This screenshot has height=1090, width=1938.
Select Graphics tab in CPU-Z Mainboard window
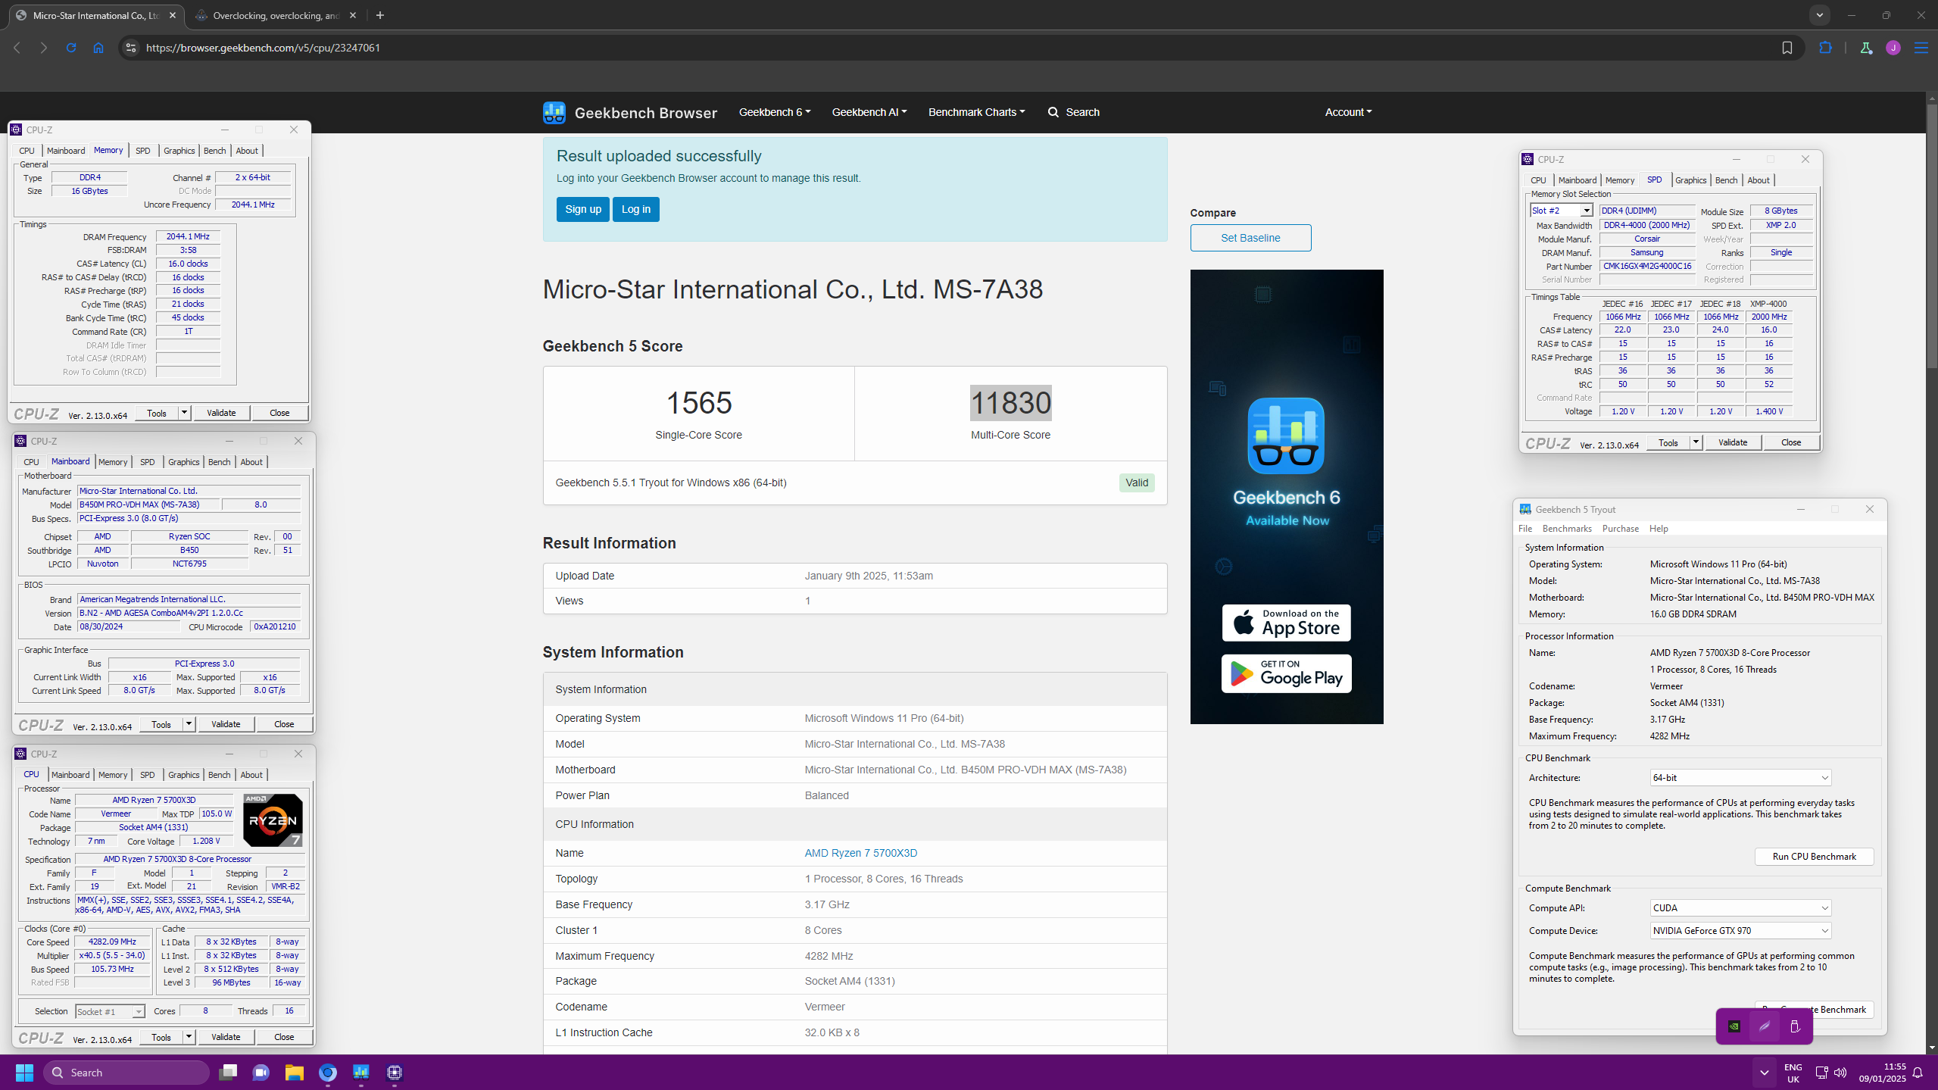click(183, 462)
